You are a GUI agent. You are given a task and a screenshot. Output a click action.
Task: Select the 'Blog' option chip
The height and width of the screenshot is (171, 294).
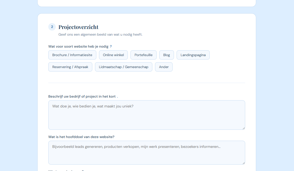coord(166,55)
